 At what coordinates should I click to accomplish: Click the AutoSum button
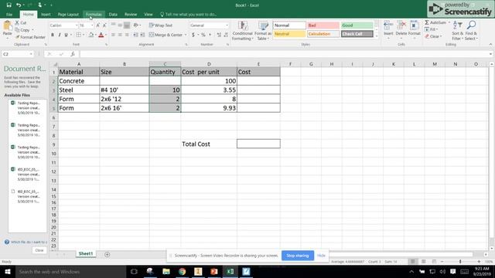click(435, 22)
